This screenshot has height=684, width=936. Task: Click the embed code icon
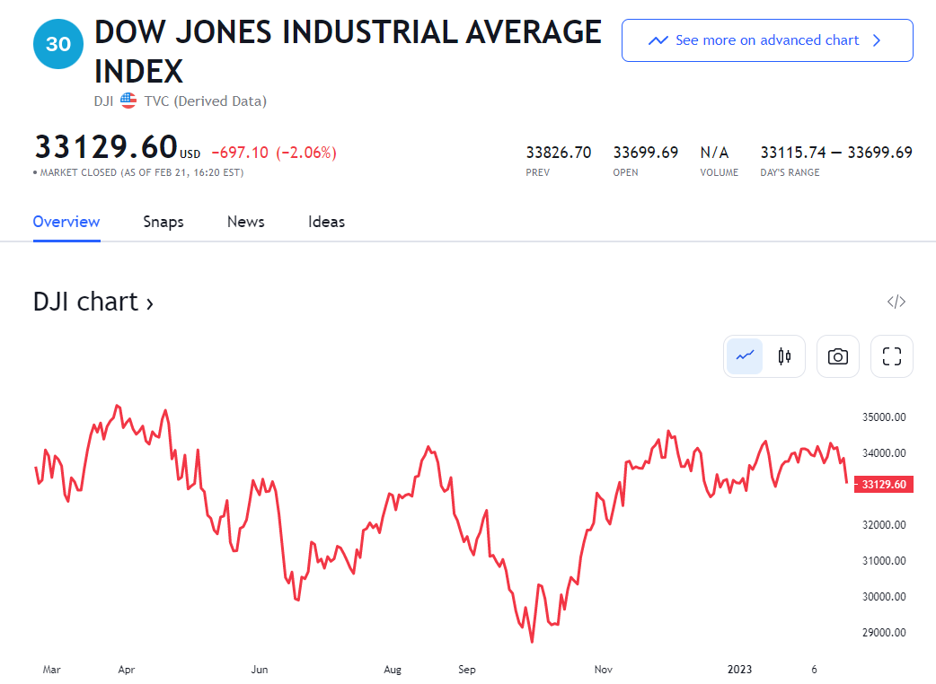(x=896, y=302)
